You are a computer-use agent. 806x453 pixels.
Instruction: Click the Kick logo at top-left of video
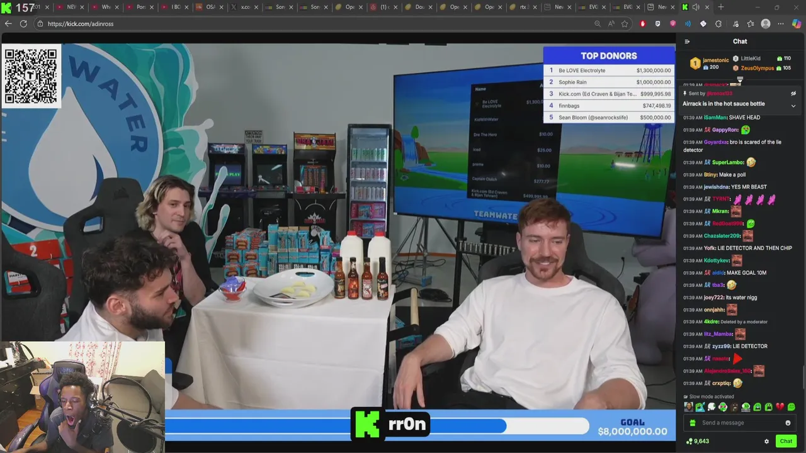(x=6, y=8)
